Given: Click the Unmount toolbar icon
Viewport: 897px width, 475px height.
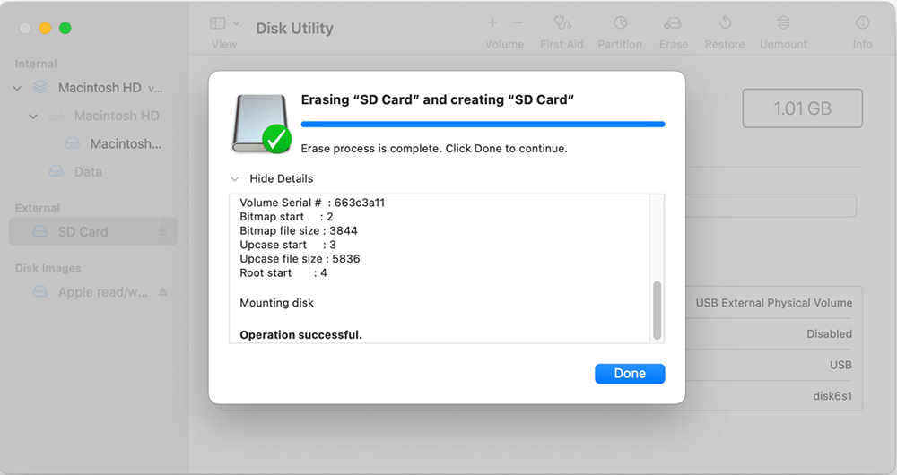Looking at the screenshot, I should pyautogui.click(x=783, y=23).
